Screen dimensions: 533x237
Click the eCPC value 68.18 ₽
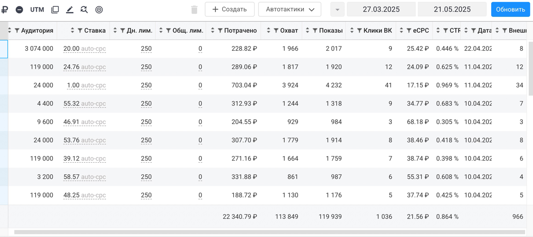click(418, 122)
